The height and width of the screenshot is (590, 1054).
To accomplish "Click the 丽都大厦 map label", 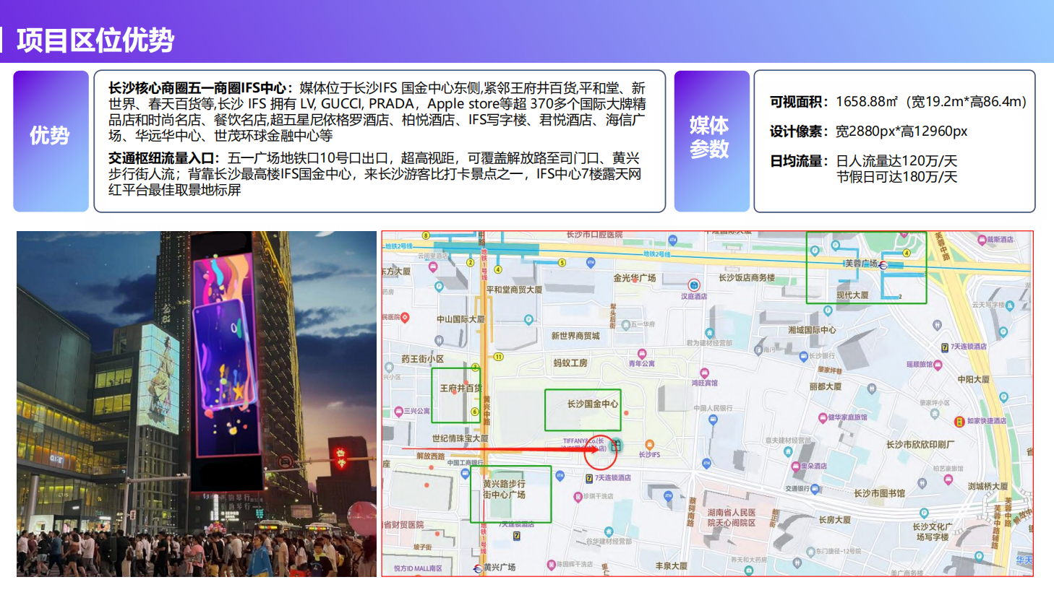I will 826,386.
